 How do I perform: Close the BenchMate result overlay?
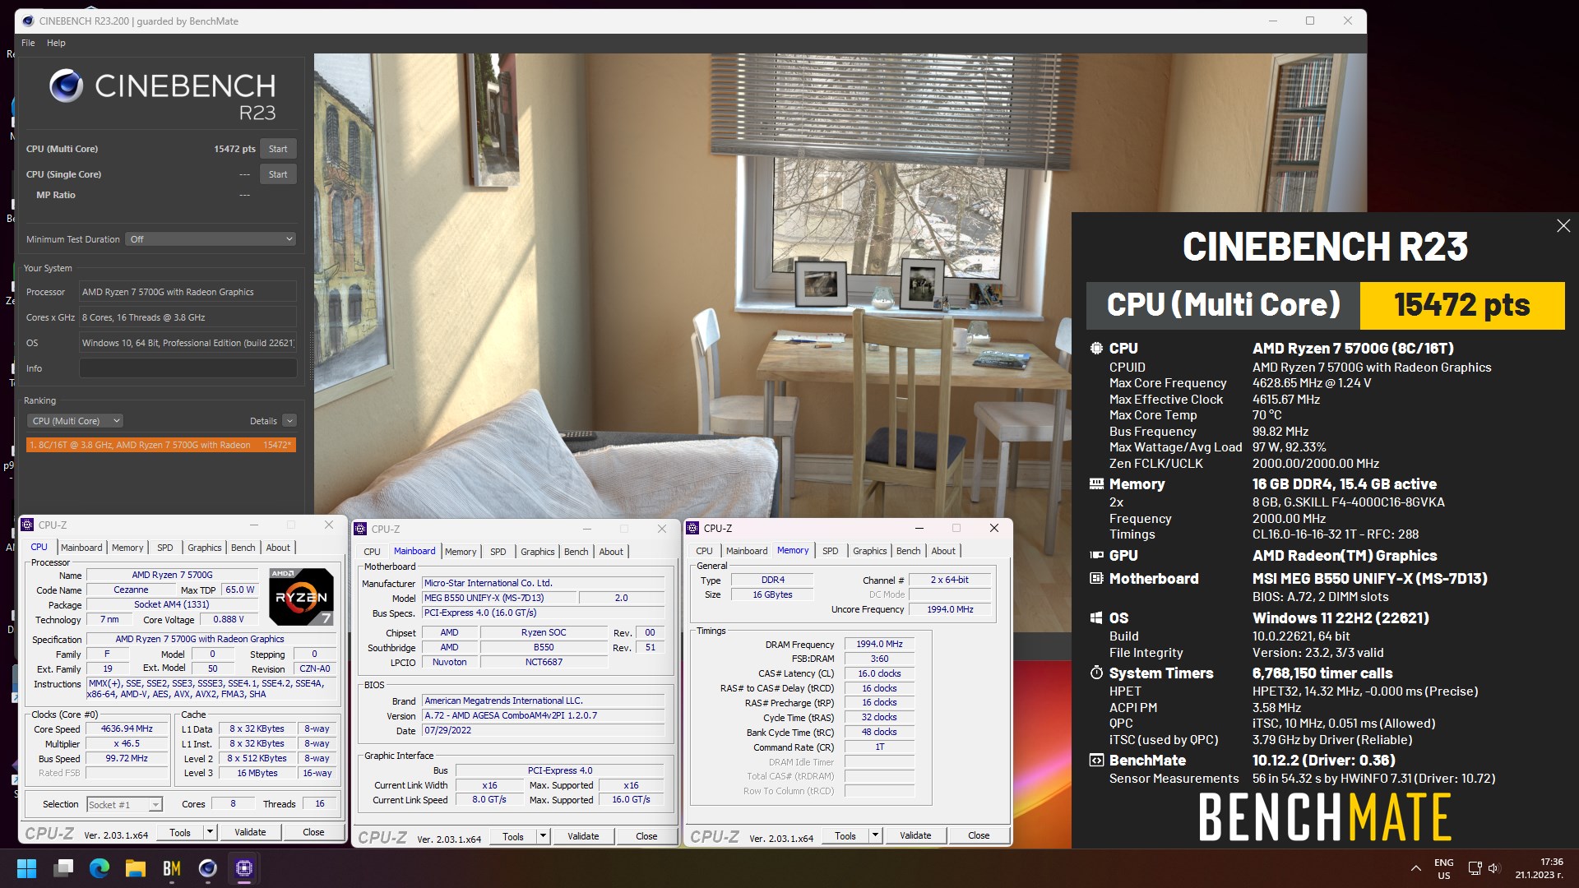tap(1563, 226)
